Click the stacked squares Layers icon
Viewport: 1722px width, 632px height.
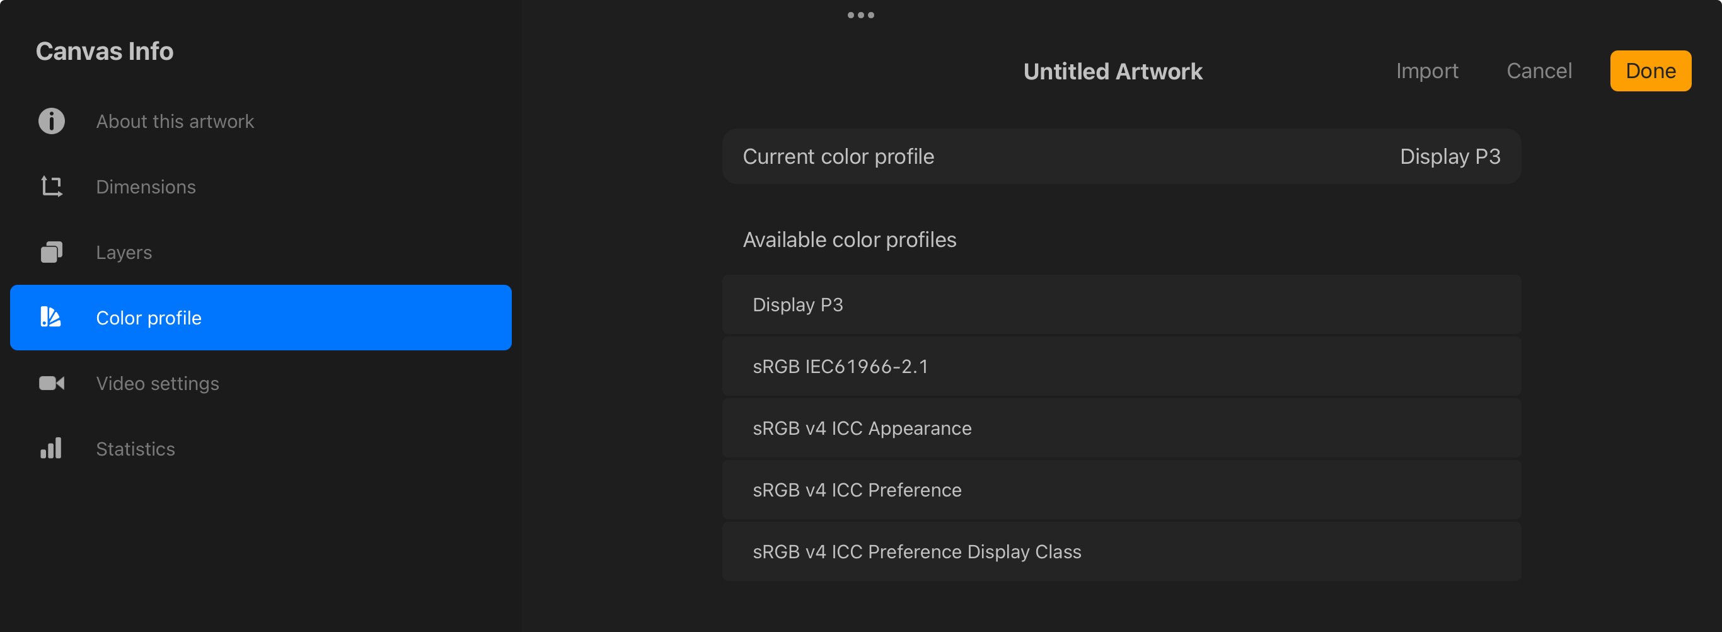coord(52,252)
